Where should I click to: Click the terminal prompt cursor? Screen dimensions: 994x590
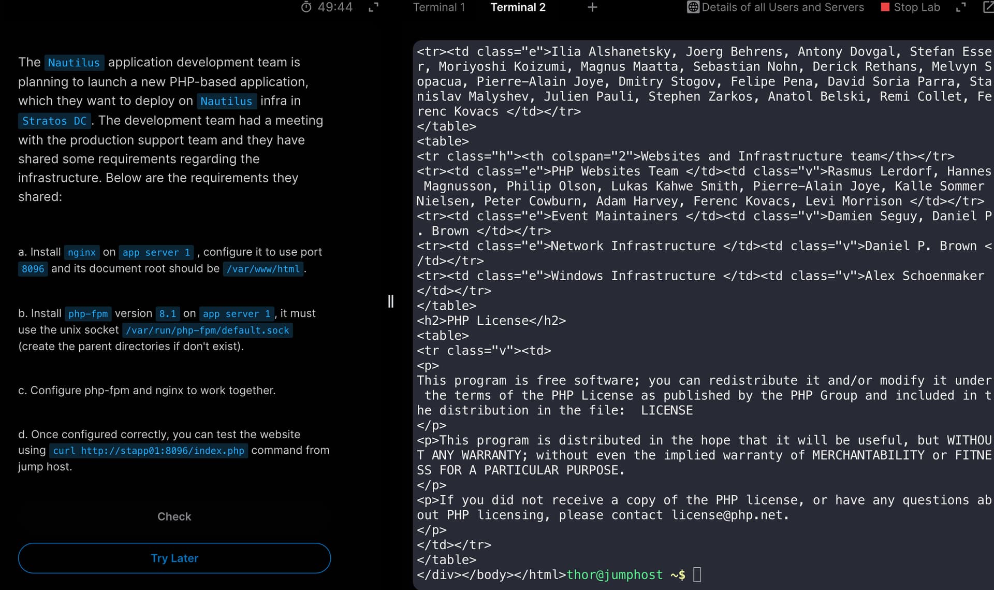click(x=697, y=574)
